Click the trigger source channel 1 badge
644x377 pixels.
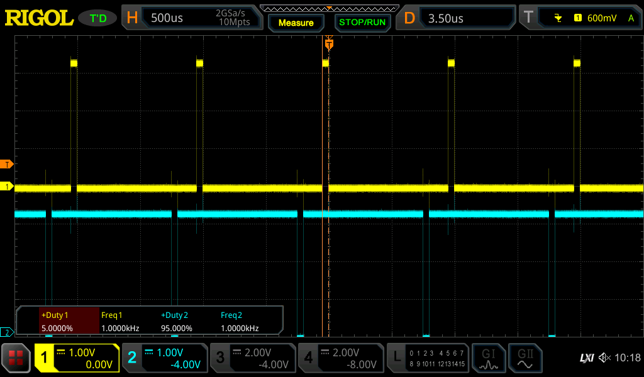pos(577,18)
